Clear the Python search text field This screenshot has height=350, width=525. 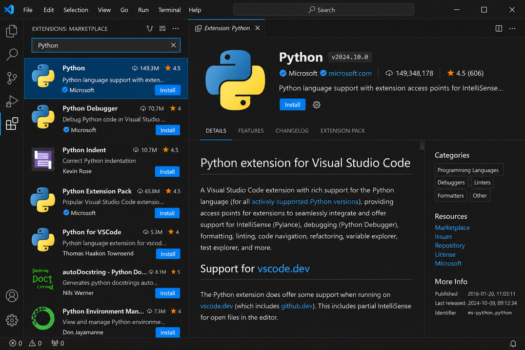(173, 45)
